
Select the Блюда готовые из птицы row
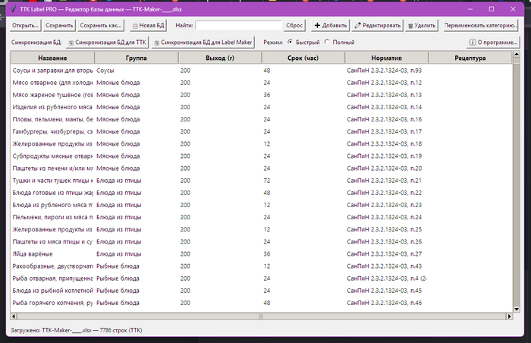[x=261, y=193]
